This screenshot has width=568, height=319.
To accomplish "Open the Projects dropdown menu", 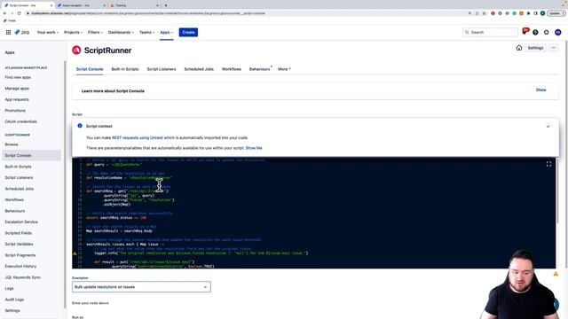I will (73, 32).
